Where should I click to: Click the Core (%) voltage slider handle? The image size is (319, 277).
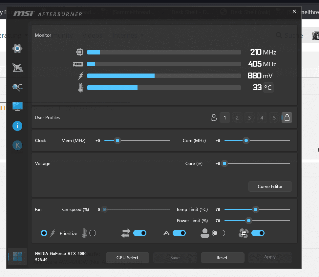[x=224, y=163]
